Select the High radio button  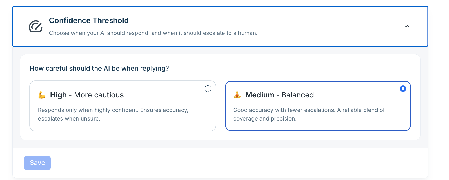click(x=208, y=89)
